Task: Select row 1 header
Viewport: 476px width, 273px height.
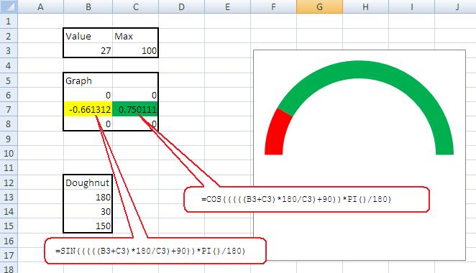Action: pyautogui.click(x=9, y=22)
